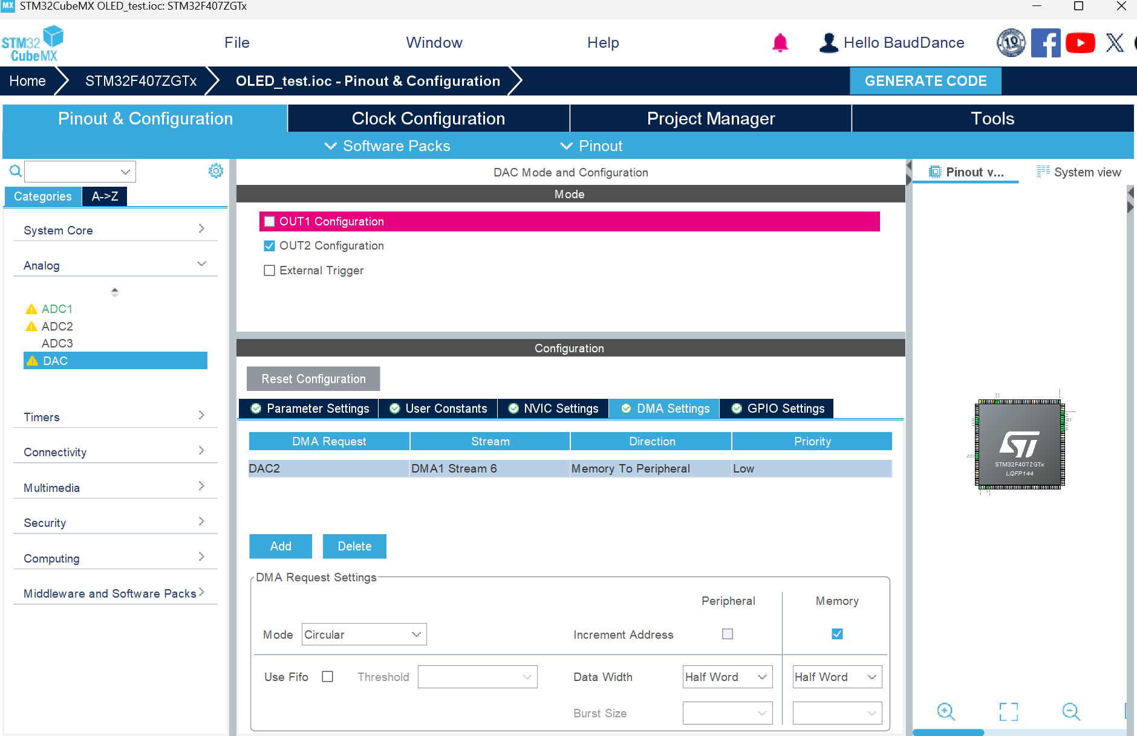
Task: Expand the Security category
Action: (115, 523)
